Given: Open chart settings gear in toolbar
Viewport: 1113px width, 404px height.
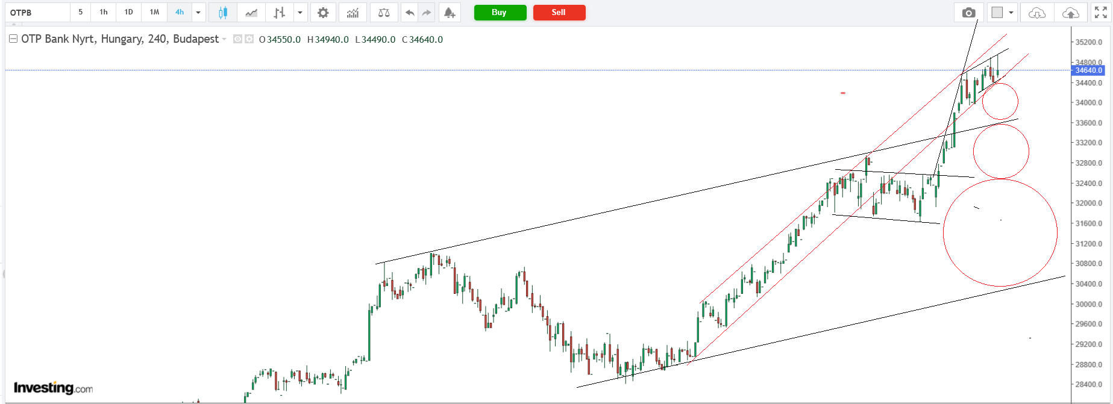Looking at the screenshot, I should (323, 13).
